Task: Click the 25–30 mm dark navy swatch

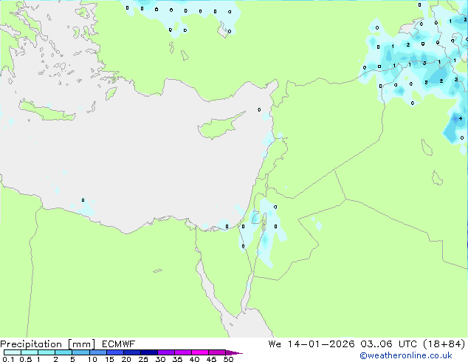Action: click(x=148, y=352)
